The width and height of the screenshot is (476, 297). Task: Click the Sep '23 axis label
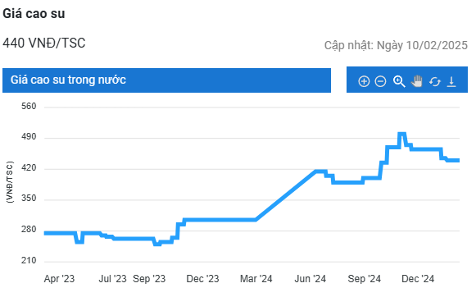pos(149,279)
